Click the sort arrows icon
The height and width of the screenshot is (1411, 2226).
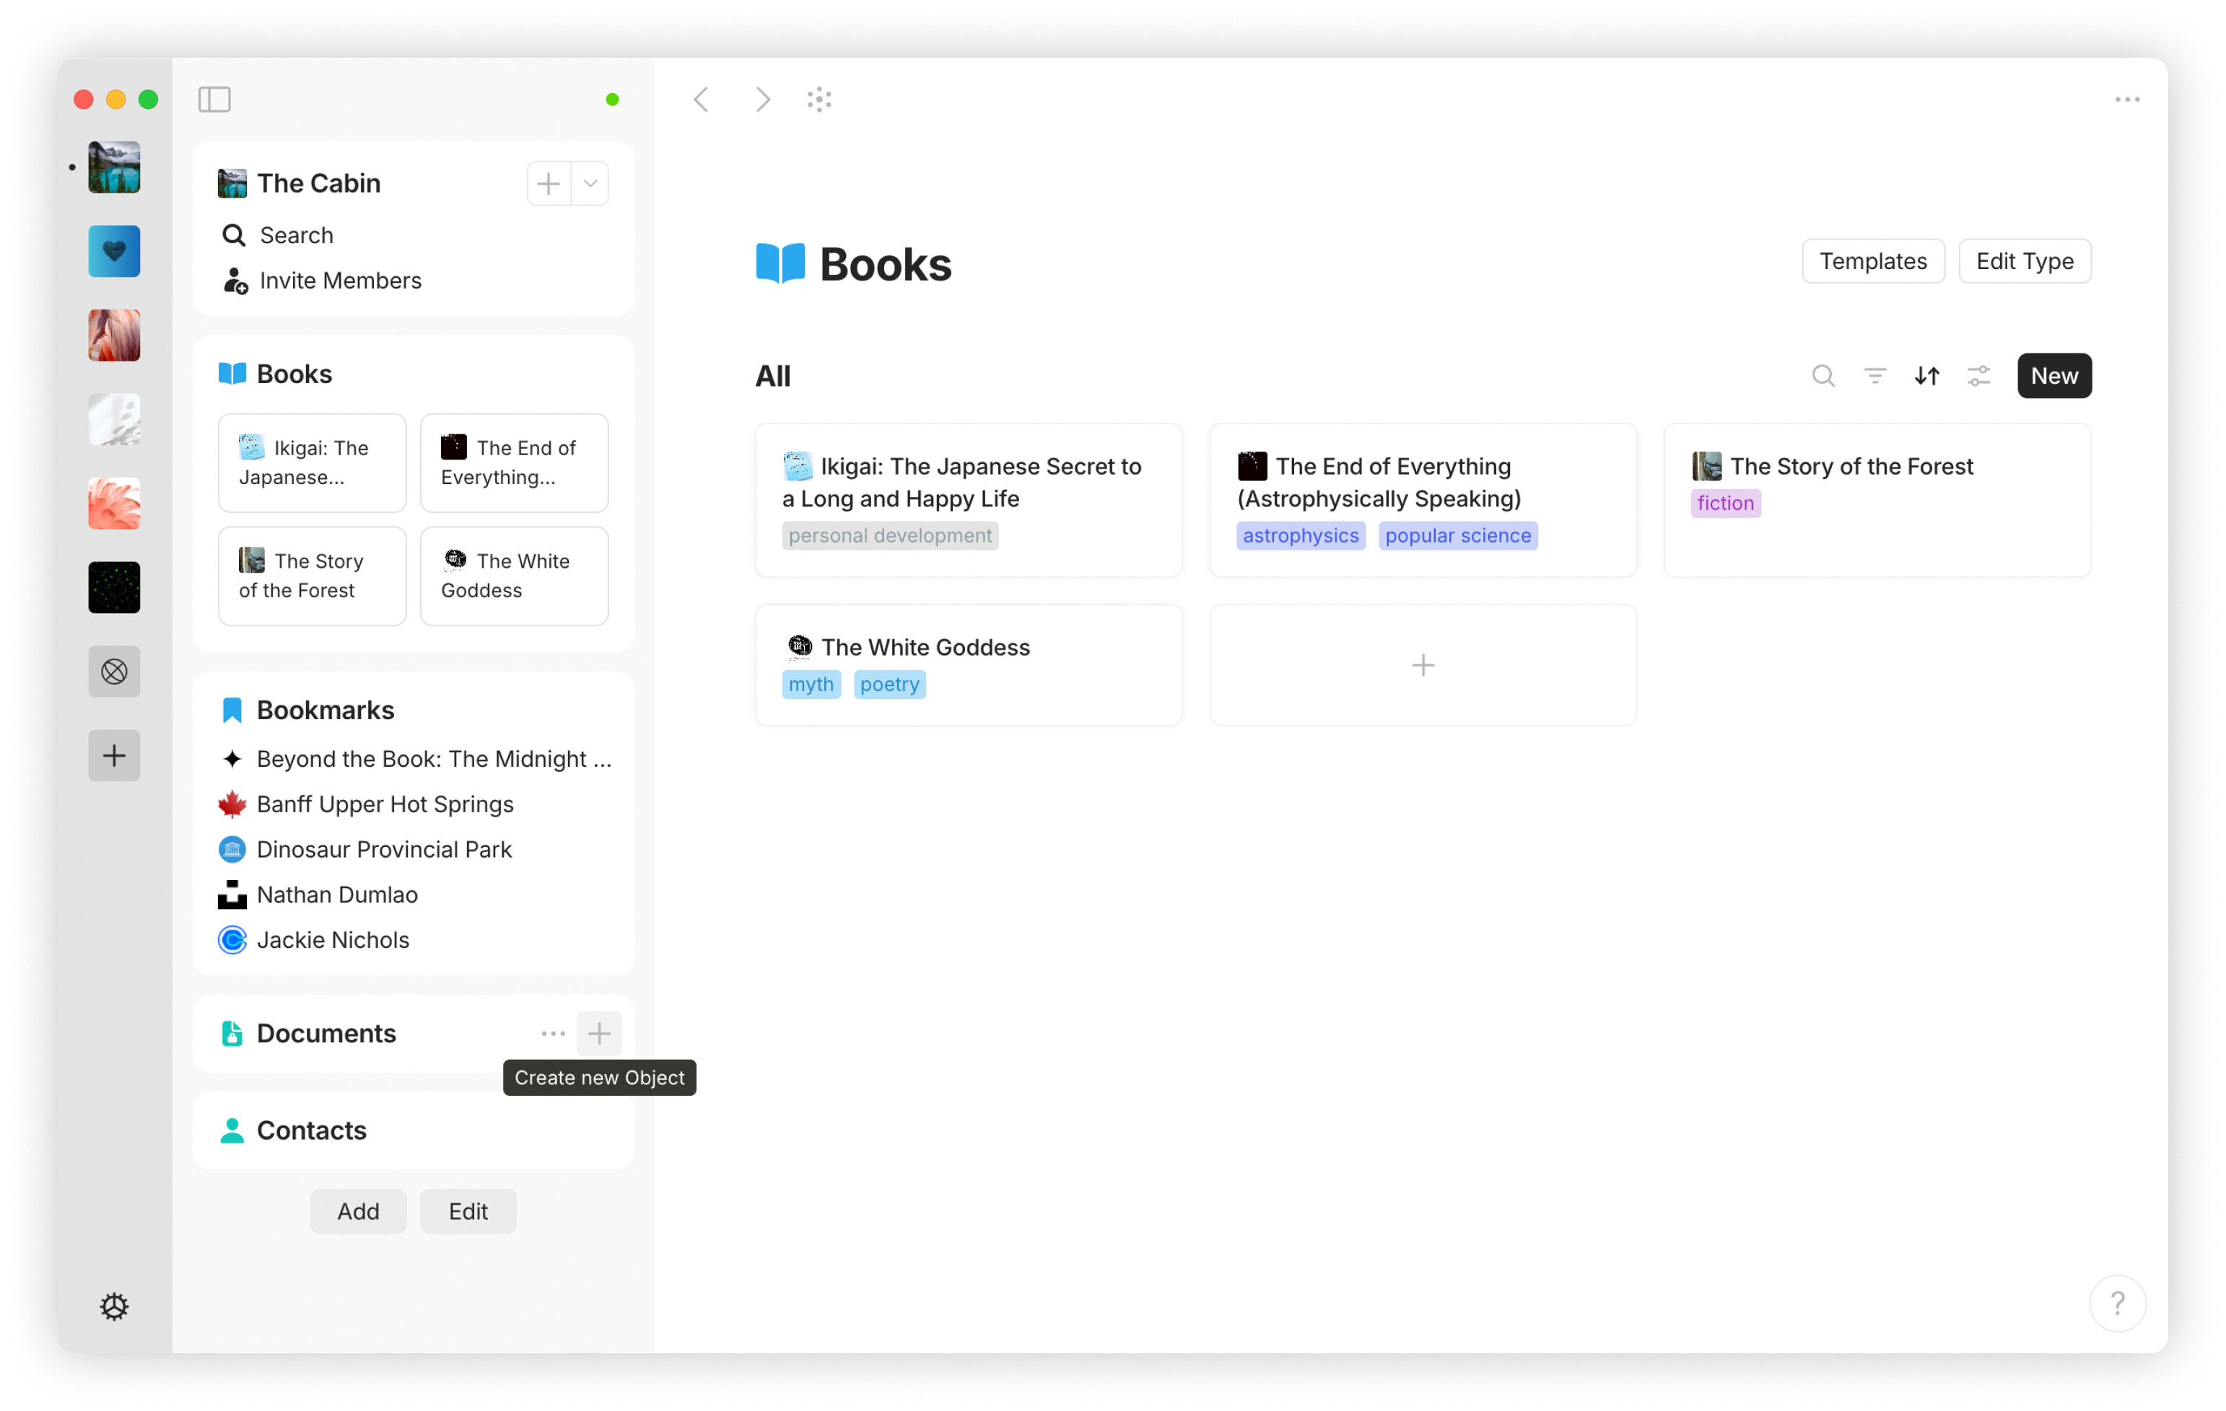(x=1926, y=376)
